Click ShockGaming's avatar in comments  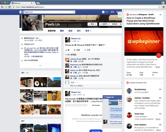coord(129,91)
